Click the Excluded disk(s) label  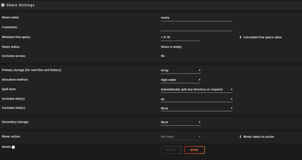click(14, 108)
